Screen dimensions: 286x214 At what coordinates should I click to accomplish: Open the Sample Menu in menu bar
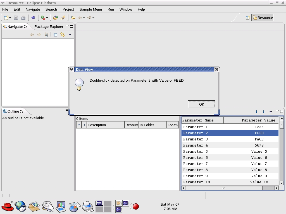tap(90, 9)
